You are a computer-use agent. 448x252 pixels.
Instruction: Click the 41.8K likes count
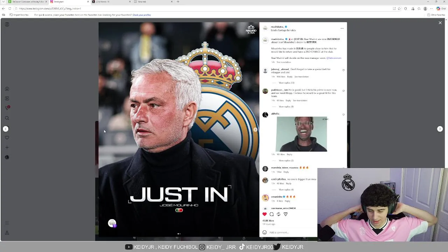click(x=268, y=221)
